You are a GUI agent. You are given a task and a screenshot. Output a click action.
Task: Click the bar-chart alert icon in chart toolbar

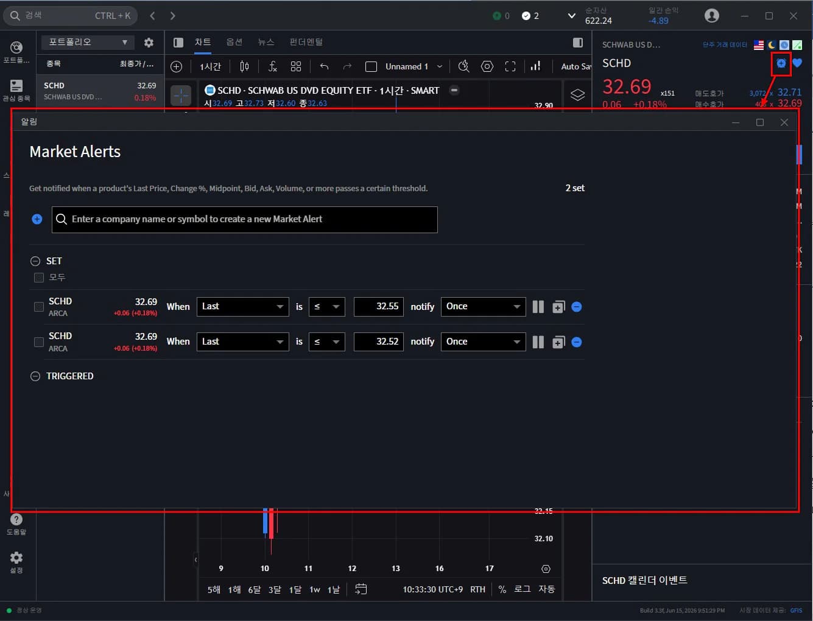click(x=536, y=66)
